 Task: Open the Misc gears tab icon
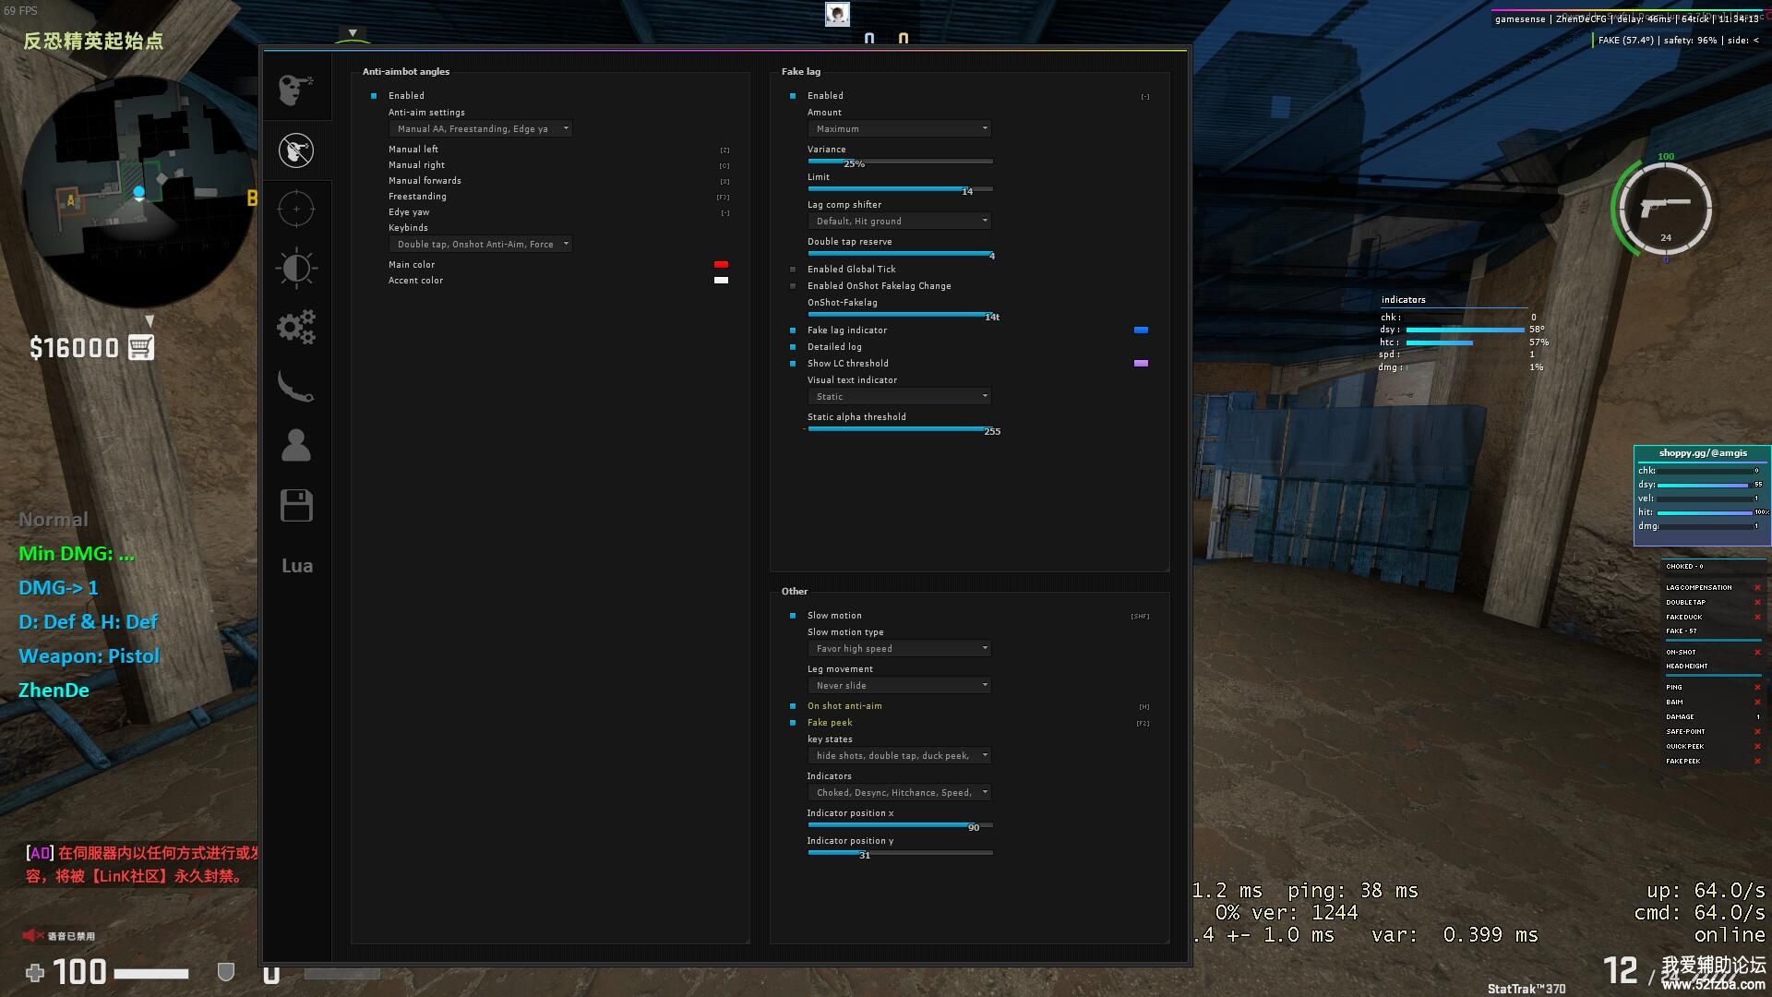296,327
